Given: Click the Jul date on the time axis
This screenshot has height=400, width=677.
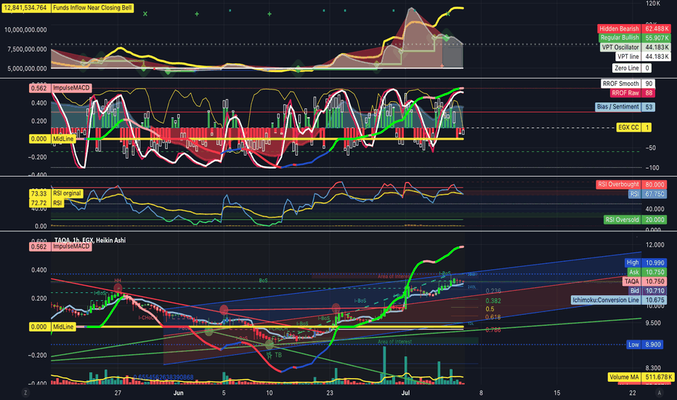Looking at the screenshot, I should click(x=405, y=393).
